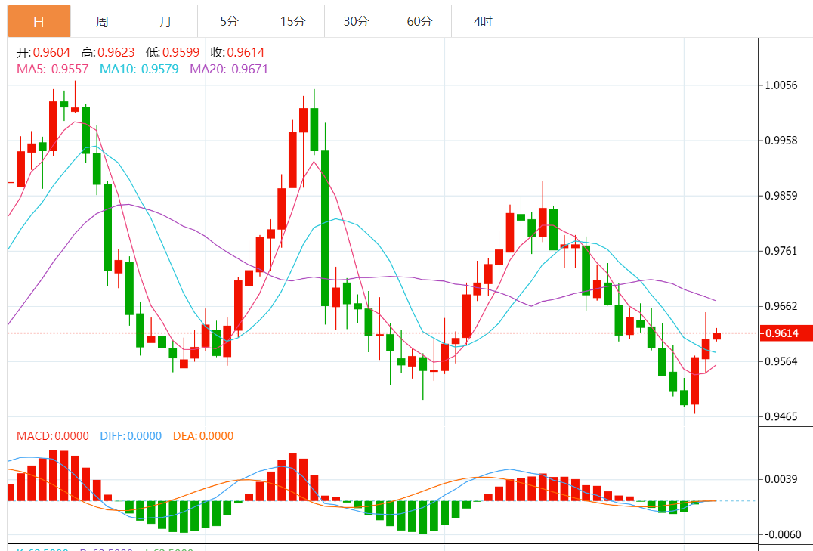Viewport: 813px width, 551px height.
Task: Click the closing price value 0.9614
Action: [x=246, y=52]
